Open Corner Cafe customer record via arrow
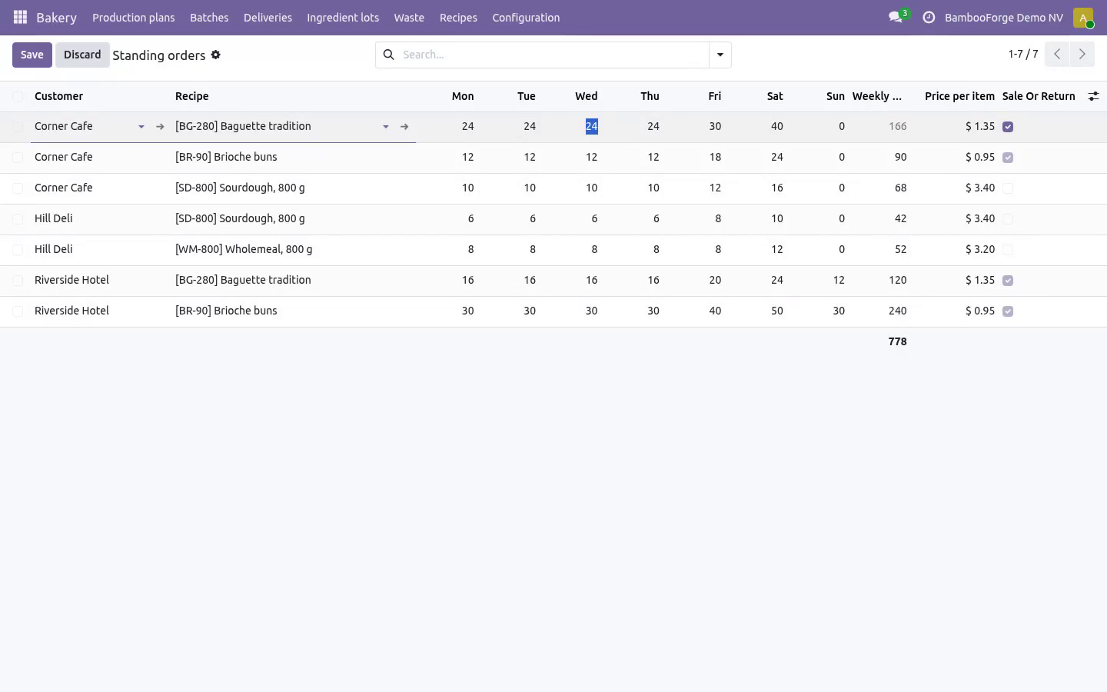This screenshot has height=692, width=1107. click(x=160, y=127)
